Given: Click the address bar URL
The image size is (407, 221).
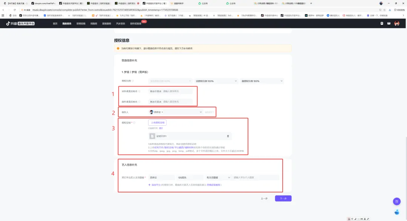Looking at the screenshot, I should pos(105,10).
